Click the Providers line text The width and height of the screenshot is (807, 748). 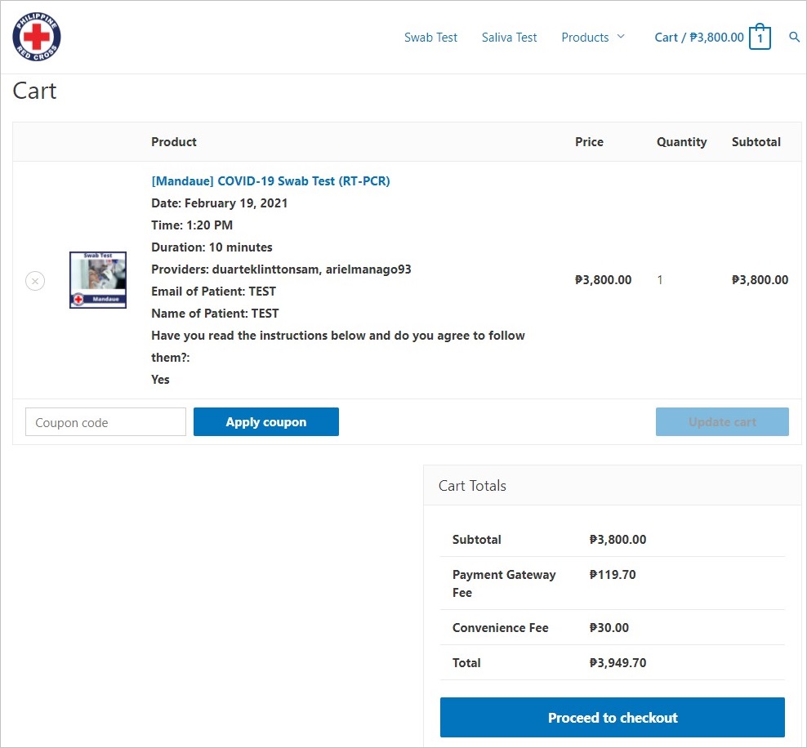click(x=281, y=269)
